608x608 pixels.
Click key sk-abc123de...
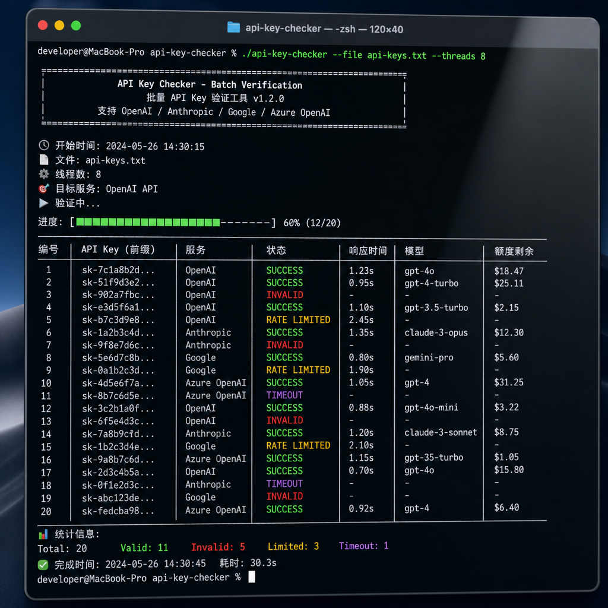point(118,498)
